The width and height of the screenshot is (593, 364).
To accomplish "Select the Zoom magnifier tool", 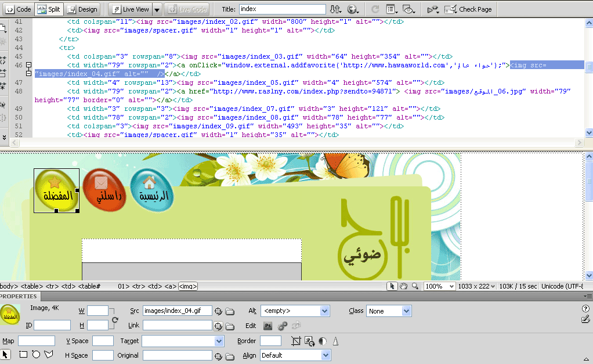I will (x=415, y=286).
